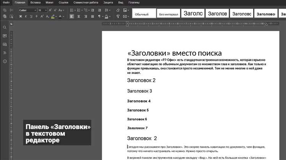This screenshot has height=160, width=286.
Task: Open the Headings navigation panel in sidebar
Action: pos(5,53)
